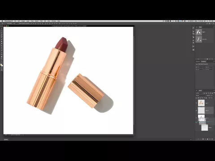
Task: Hide the Layer 3 visibility eye
Action: (x=196, y=110)
